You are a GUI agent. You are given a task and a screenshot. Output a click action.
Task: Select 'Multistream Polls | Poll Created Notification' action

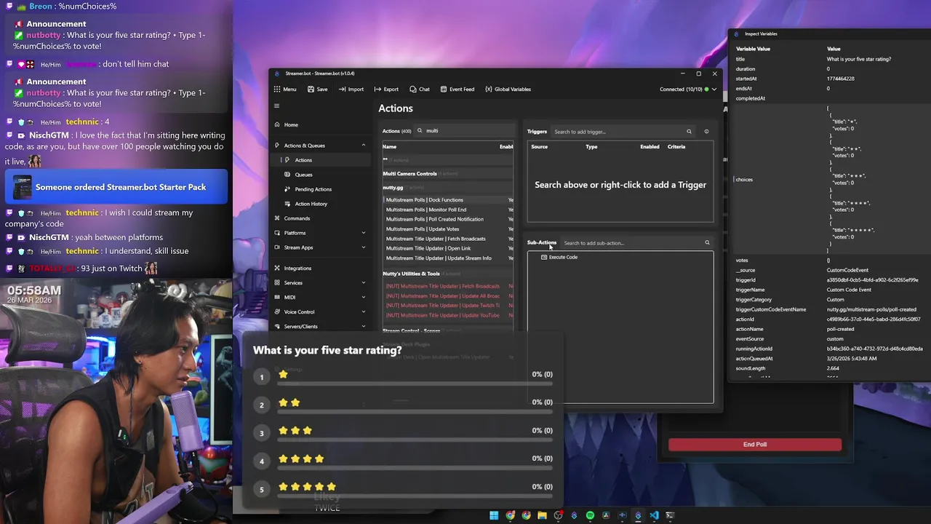448,219
